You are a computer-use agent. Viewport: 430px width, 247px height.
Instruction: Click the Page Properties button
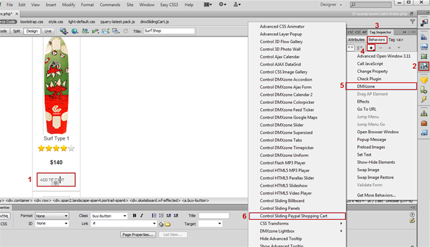click(x=138, y=234)
